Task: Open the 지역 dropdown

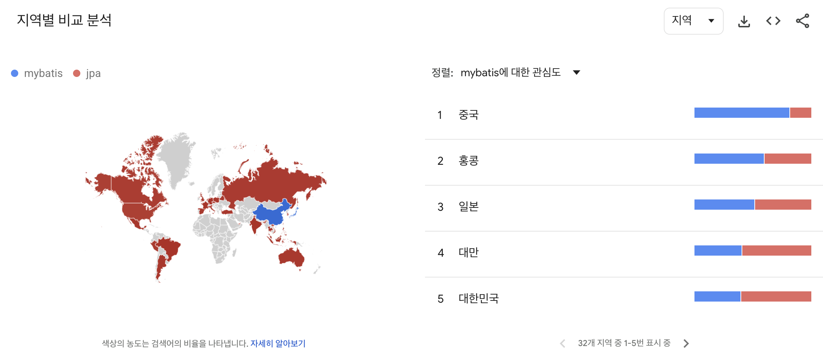Action: tap(693, 21)
